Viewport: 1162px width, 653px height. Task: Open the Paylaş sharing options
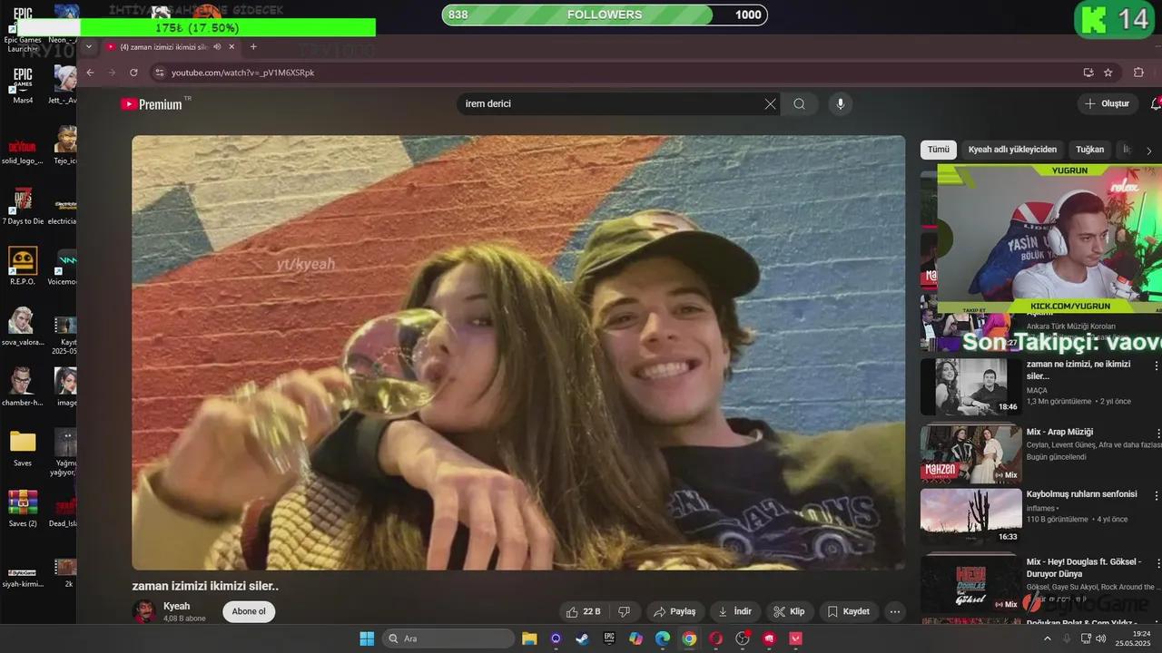pyautogui.click(x=675, y=611)
